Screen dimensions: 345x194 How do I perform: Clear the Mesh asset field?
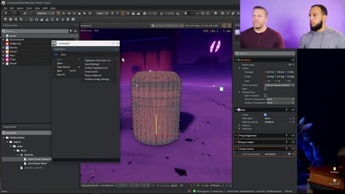293,119
